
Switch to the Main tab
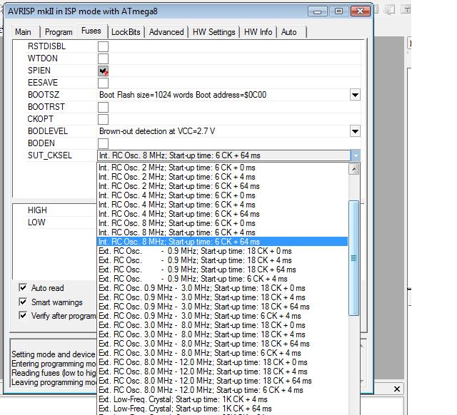[23, 31]
